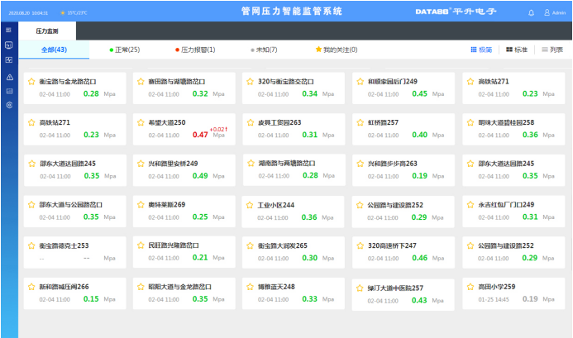The image size is (573, 338).
Task: Open the chart dashboard icon in sidebar
Action: click(x=8, y=60)
